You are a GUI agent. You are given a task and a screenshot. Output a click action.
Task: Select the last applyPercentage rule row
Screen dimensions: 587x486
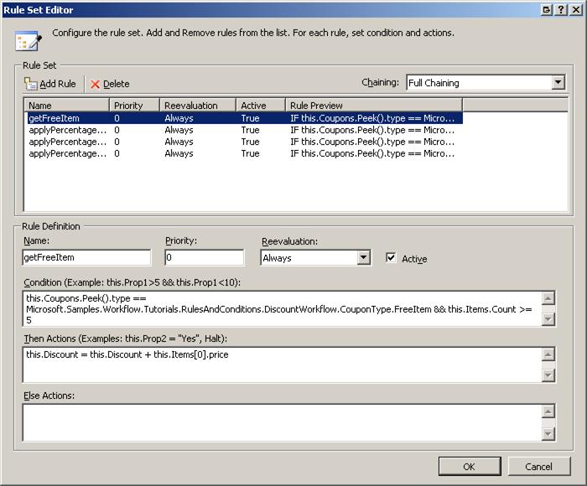[x=67, y=153]
